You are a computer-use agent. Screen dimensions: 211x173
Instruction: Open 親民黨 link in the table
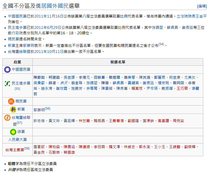21,101
